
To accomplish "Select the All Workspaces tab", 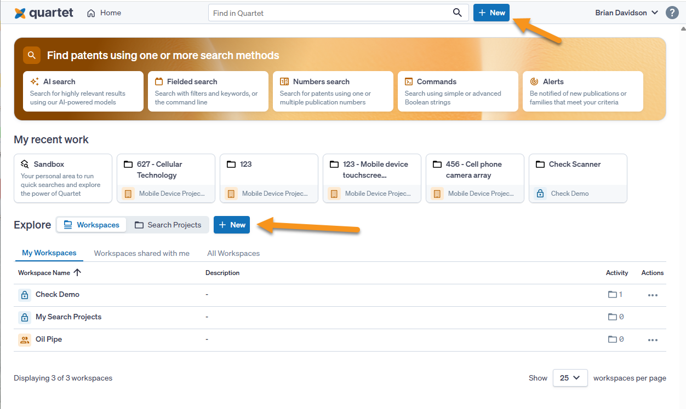I will coord(233,253).
